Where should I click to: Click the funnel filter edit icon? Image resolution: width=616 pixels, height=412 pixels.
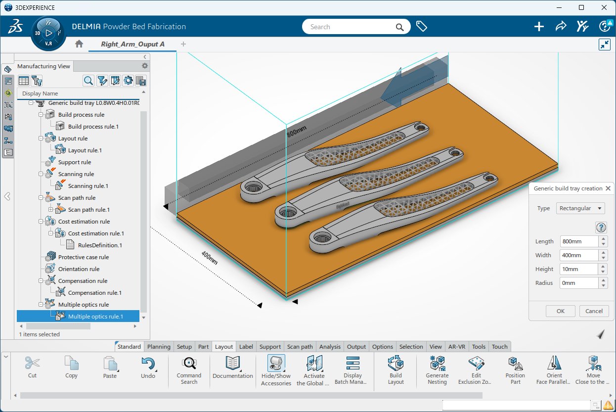click(102, 81)
